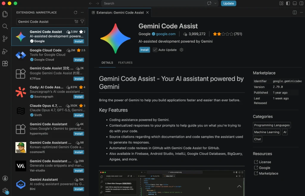Image resolution: width=305 pixels, height=196 pixels.
Task: Switch to the FEATURES tab
Action: pos(125,63)
